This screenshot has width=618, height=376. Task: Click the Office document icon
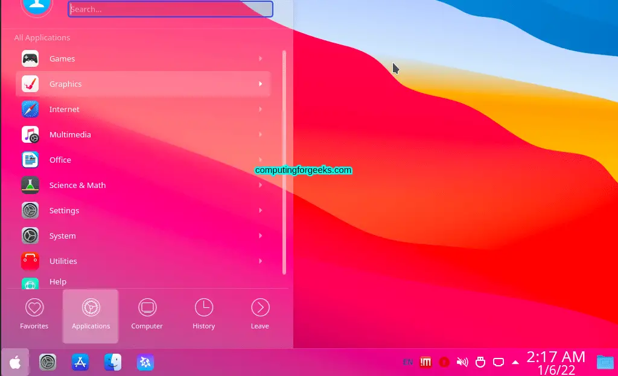tap(30, 160)
